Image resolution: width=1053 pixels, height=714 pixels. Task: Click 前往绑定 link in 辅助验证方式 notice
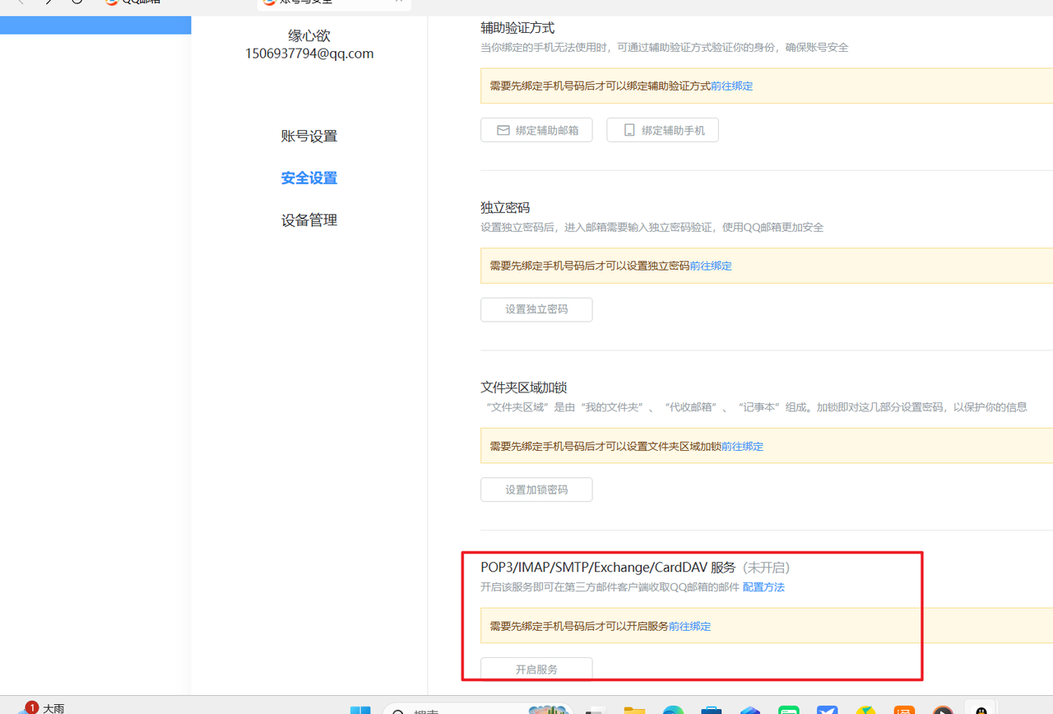click(x=731, y=86)
